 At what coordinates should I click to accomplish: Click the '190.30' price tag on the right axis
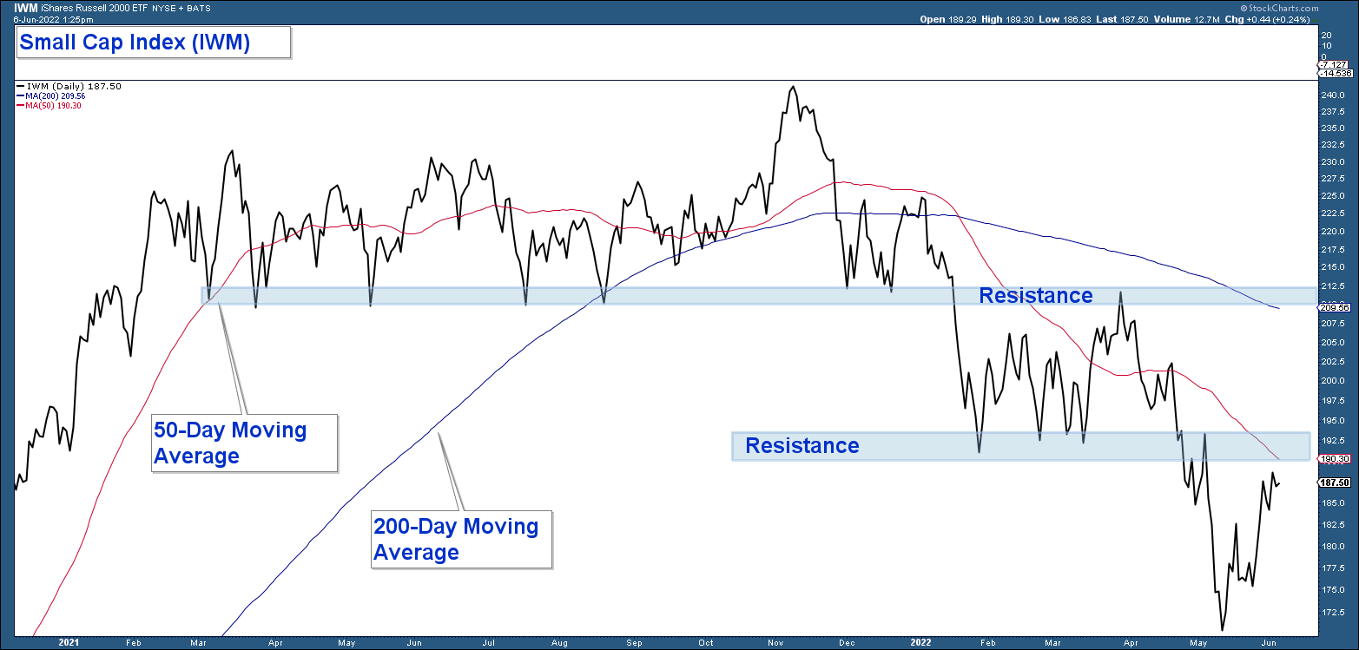coord(1333,458)
